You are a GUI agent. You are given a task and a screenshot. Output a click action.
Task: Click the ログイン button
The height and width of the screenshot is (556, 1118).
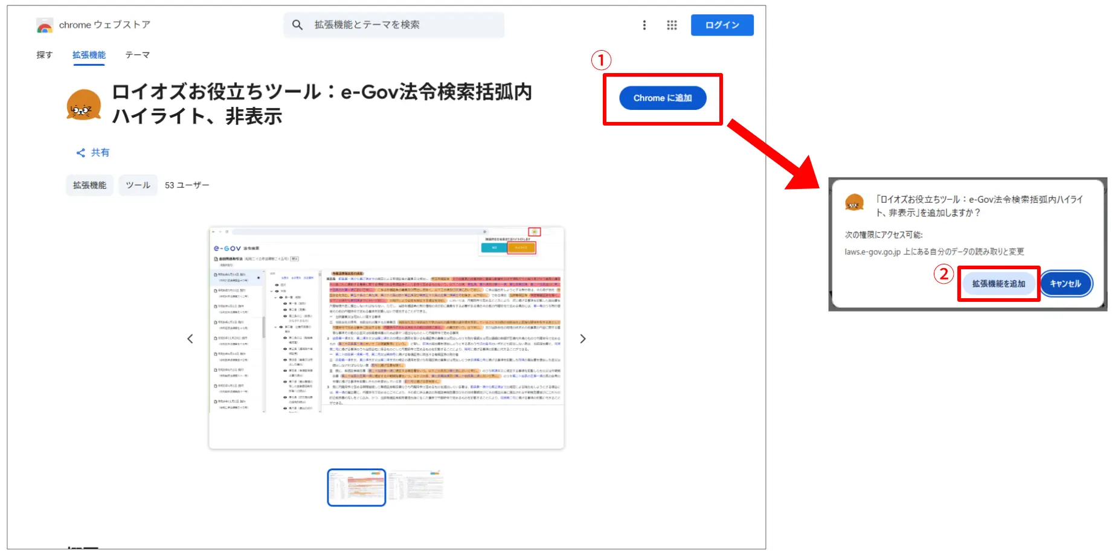click(x=722, y=25)
